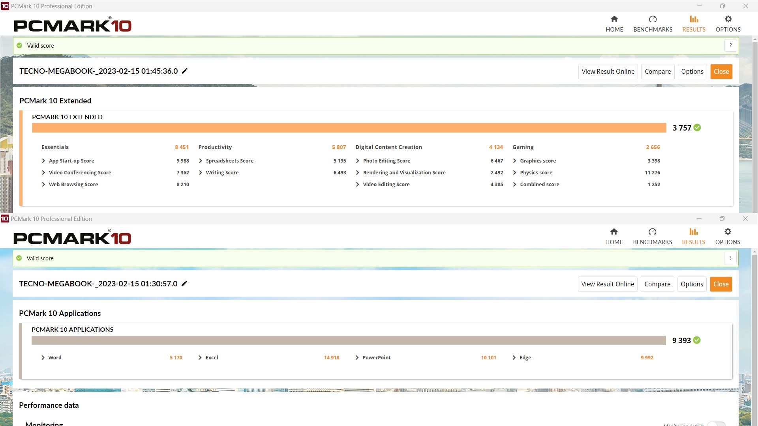Minimize the lower PCMark window
This screenshot has width=758, height=426.
coord(699,219)
